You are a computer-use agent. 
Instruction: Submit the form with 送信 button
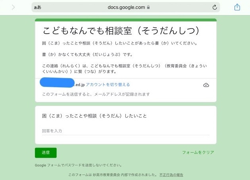pos(46,153)
